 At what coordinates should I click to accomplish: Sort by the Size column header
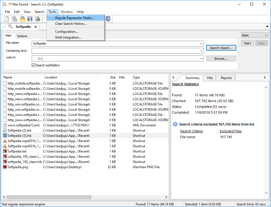(107, 77)
